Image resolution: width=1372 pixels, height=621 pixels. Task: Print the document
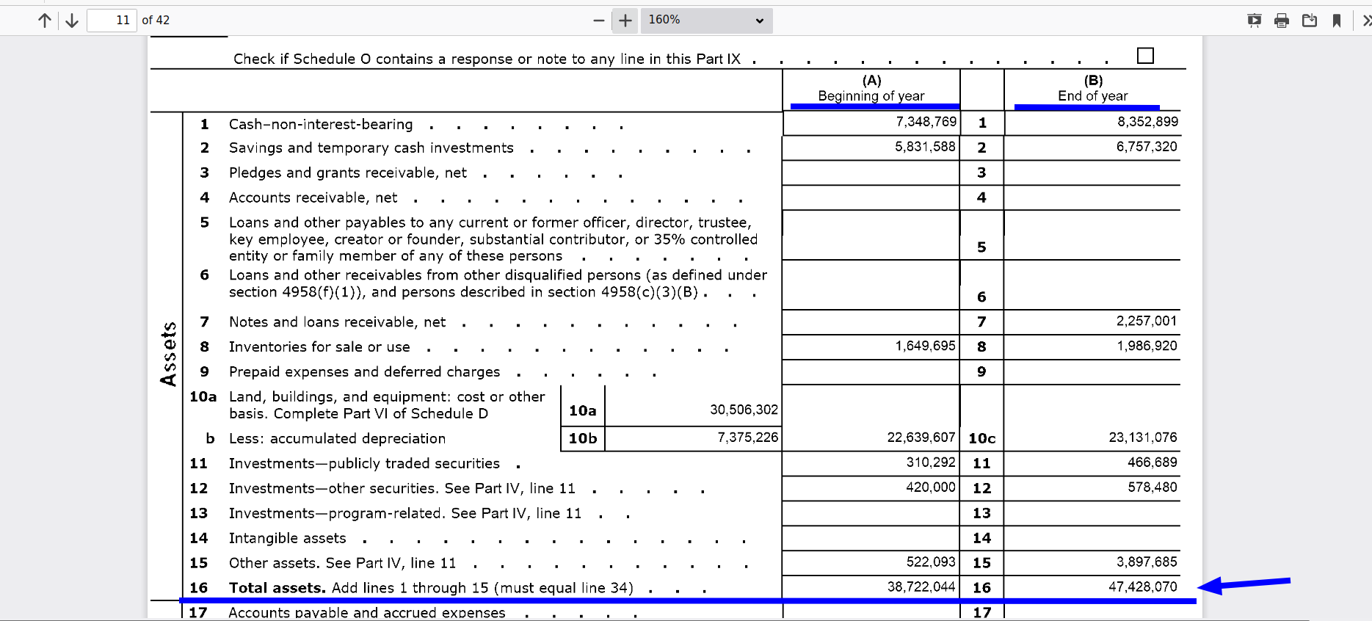tap(1282, 21)
